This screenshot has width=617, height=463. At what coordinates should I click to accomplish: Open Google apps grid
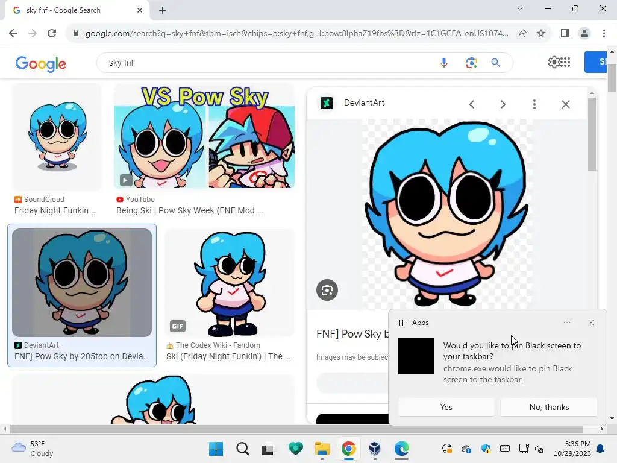[565, 62]
